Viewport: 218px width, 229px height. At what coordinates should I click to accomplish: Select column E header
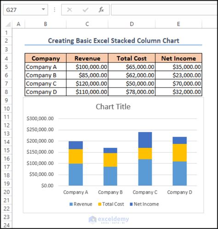[x=178, y=24]
